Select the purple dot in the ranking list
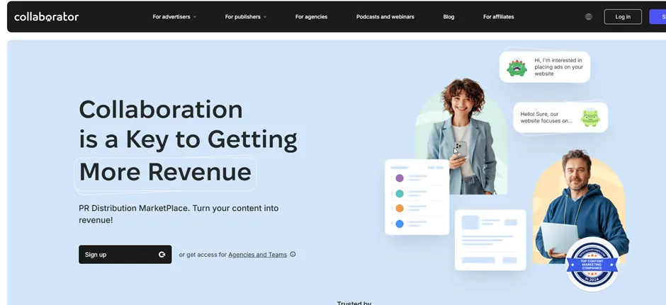The width and height of the screenshot is (666, 305). click(x=400, y=178)
